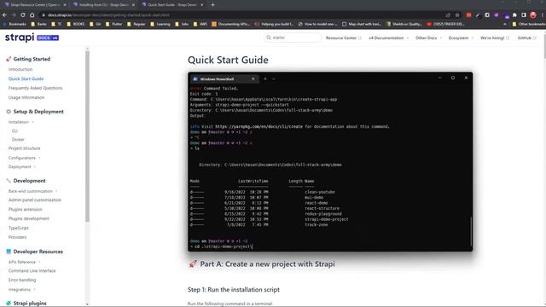Expand the Other Docs dropdown
Screen dimensions: 546x307
point(428,38)
